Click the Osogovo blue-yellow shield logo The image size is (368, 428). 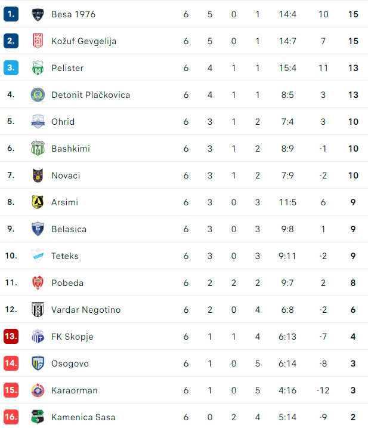pyautogui.click(x=38, y=364)
